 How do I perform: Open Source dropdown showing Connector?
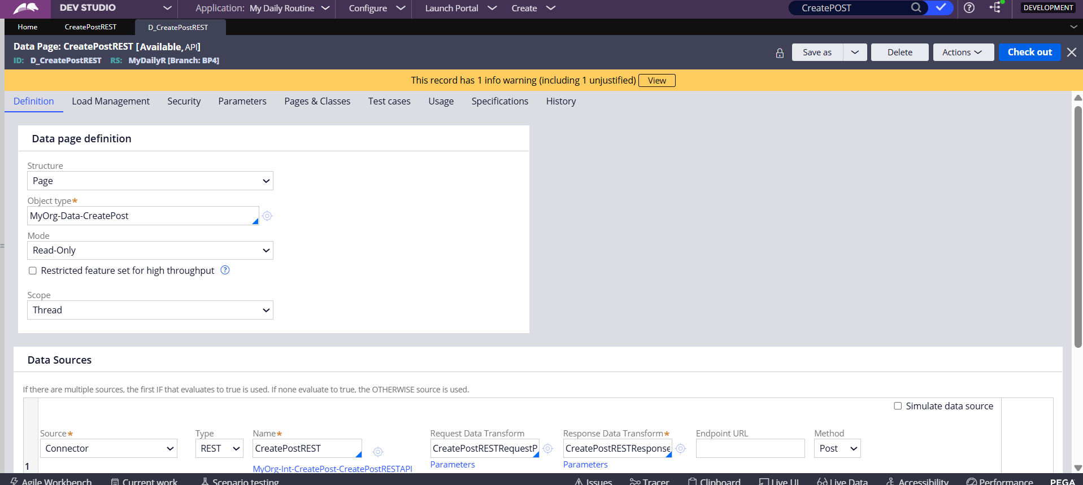[108, 448]
